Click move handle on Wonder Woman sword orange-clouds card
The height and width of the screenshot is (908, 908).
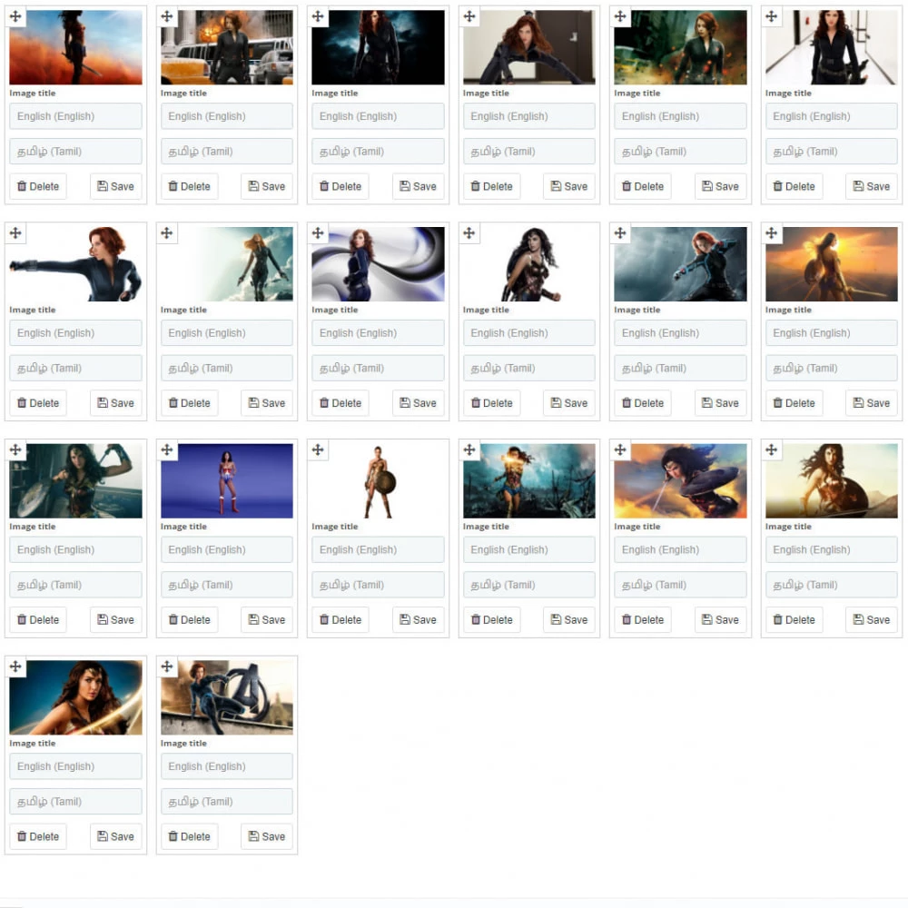tap(620, 449)
